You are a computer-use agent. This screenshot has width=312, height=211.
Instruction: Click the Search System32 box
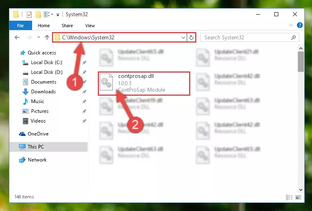[x=250, y=37]
